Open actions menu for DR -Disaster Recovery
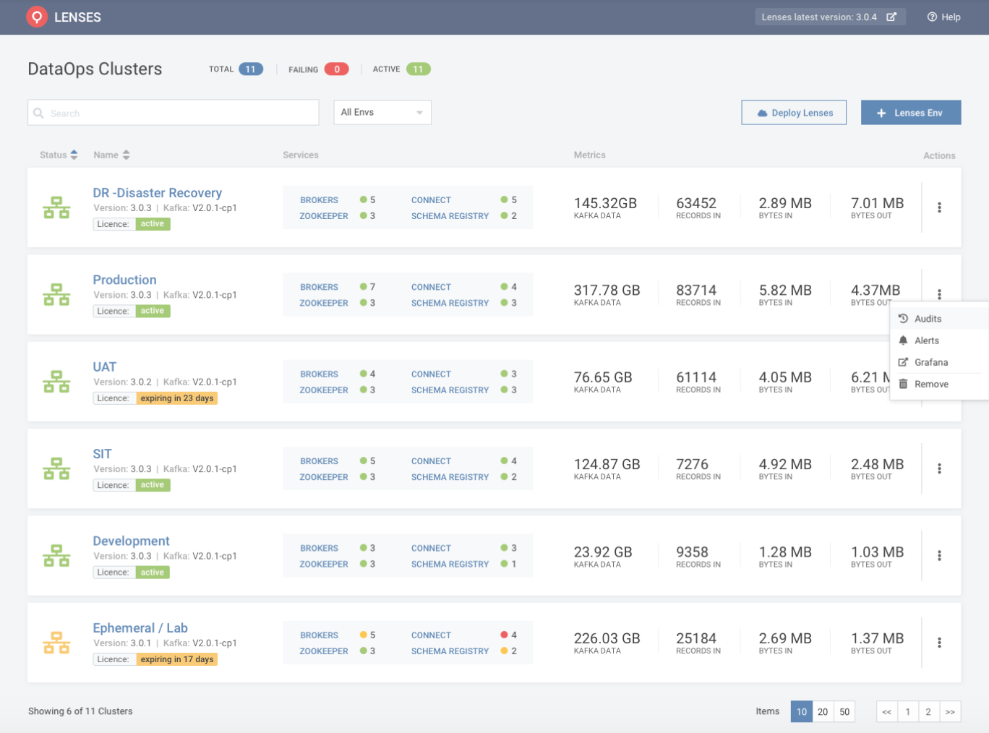989x733 pixels. (939, 207)
